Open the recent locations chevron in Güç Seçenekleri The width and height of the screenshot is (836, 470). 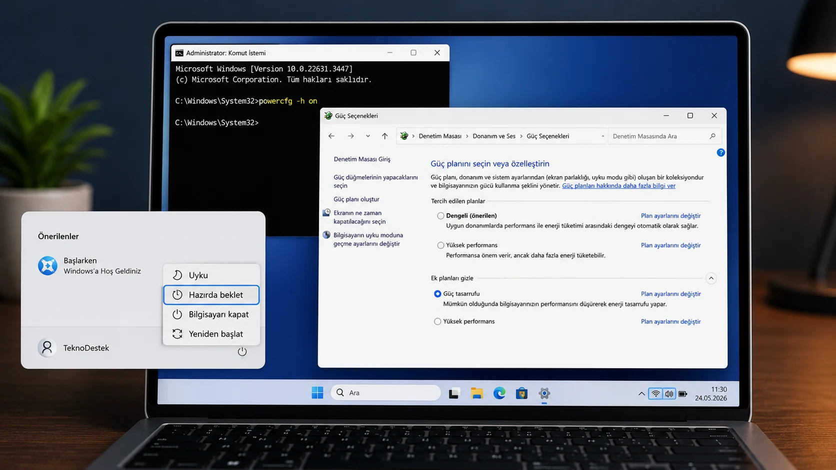click(368, 136)
